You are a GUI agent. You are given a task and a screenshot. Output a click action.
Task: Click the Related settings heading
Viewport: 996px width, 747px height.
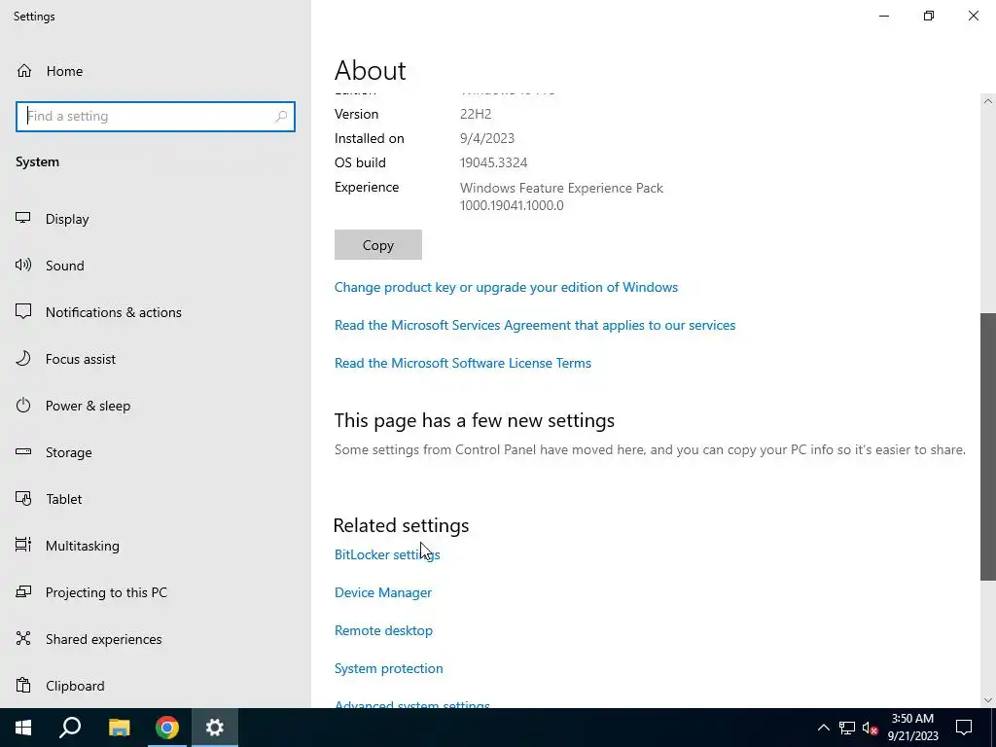point(401,525)
